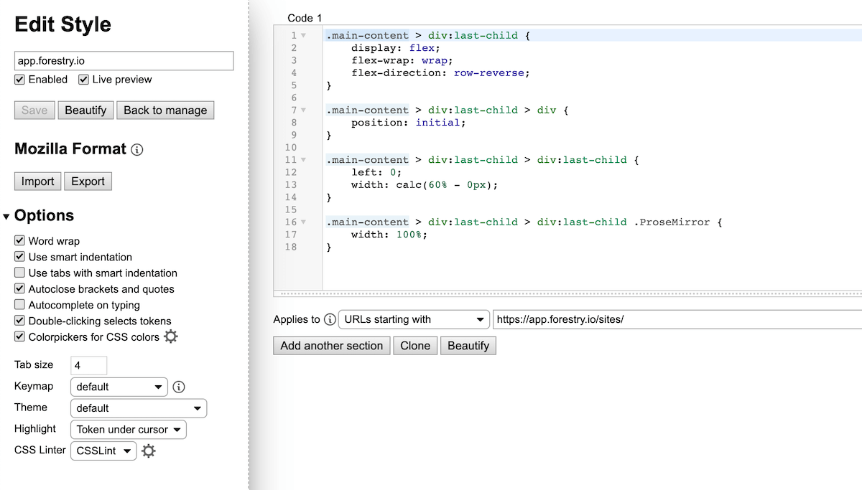Toggle the Live preview checkbox
The image size is (862, 490).
pos(83,80)
